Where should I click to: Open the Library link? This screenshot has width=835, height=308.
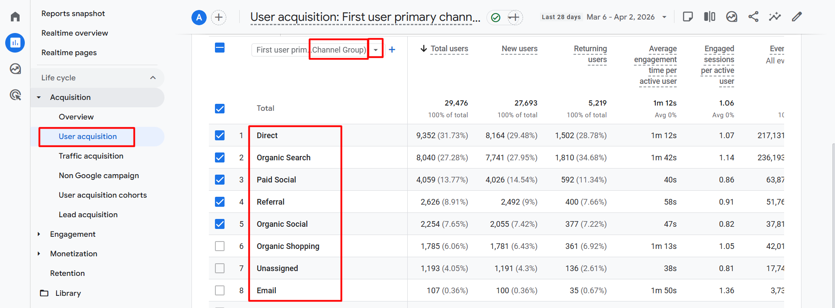click(68, 293)
